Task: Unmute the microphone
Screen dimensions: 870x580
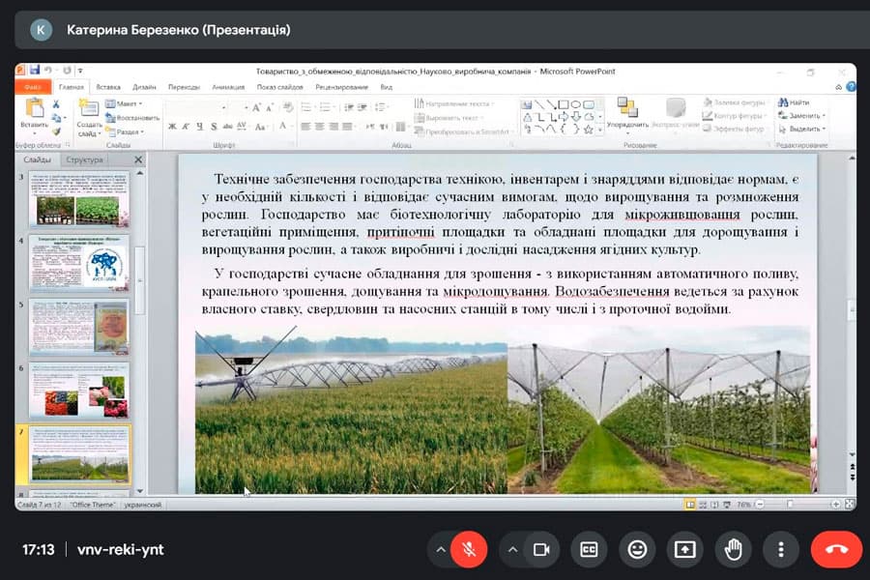Action: click(471, 549)
